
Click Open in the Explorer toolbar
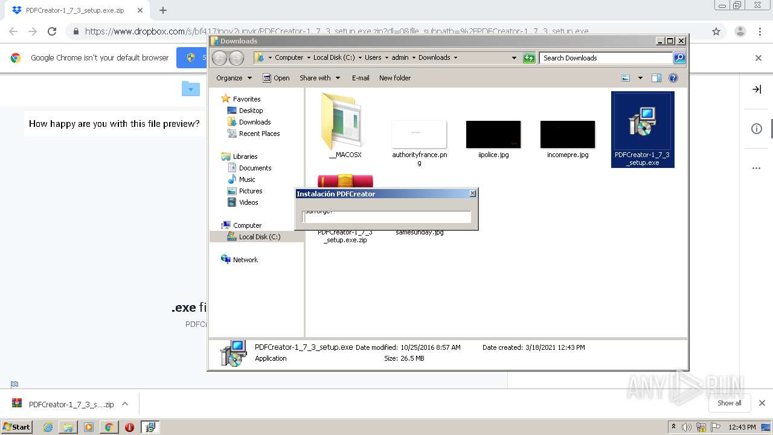(x=276, y=78)
